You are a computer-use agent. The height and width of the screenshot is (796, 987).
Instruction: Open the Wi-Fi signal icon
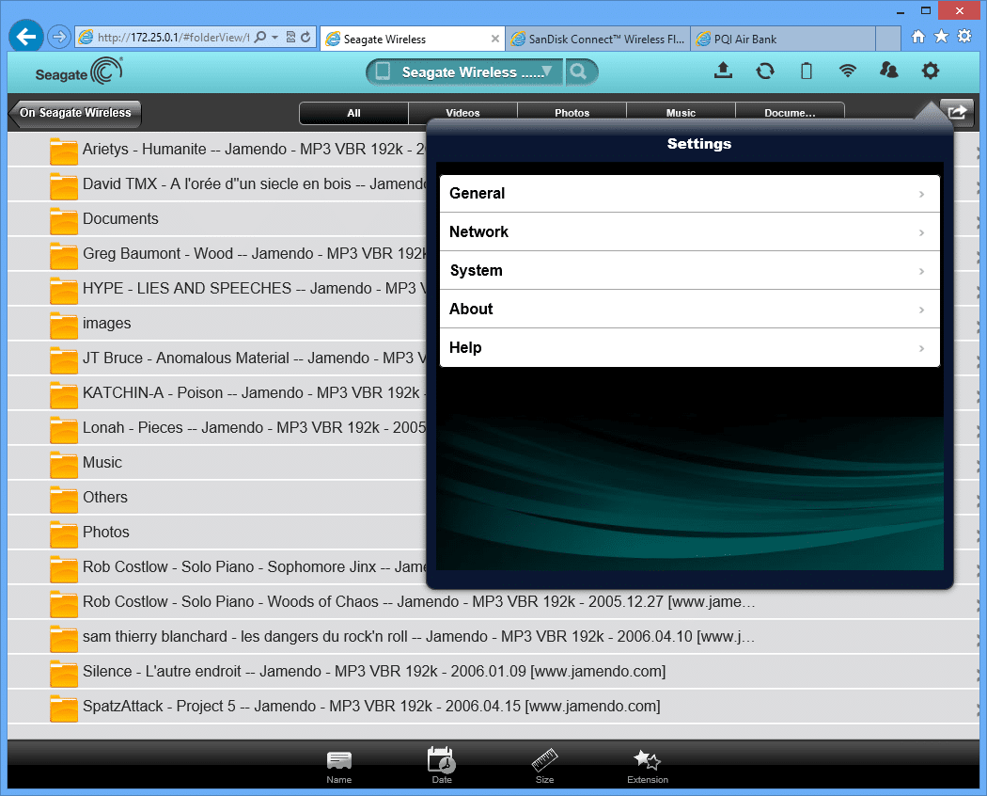[x=848, y=71]
